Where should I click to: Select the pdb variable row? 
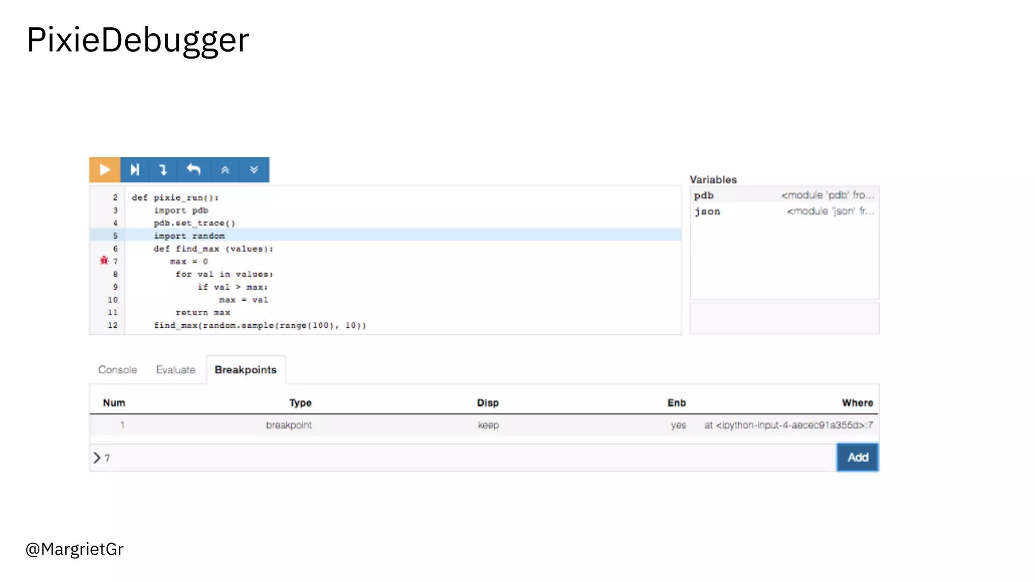click(x=784, y=195)
